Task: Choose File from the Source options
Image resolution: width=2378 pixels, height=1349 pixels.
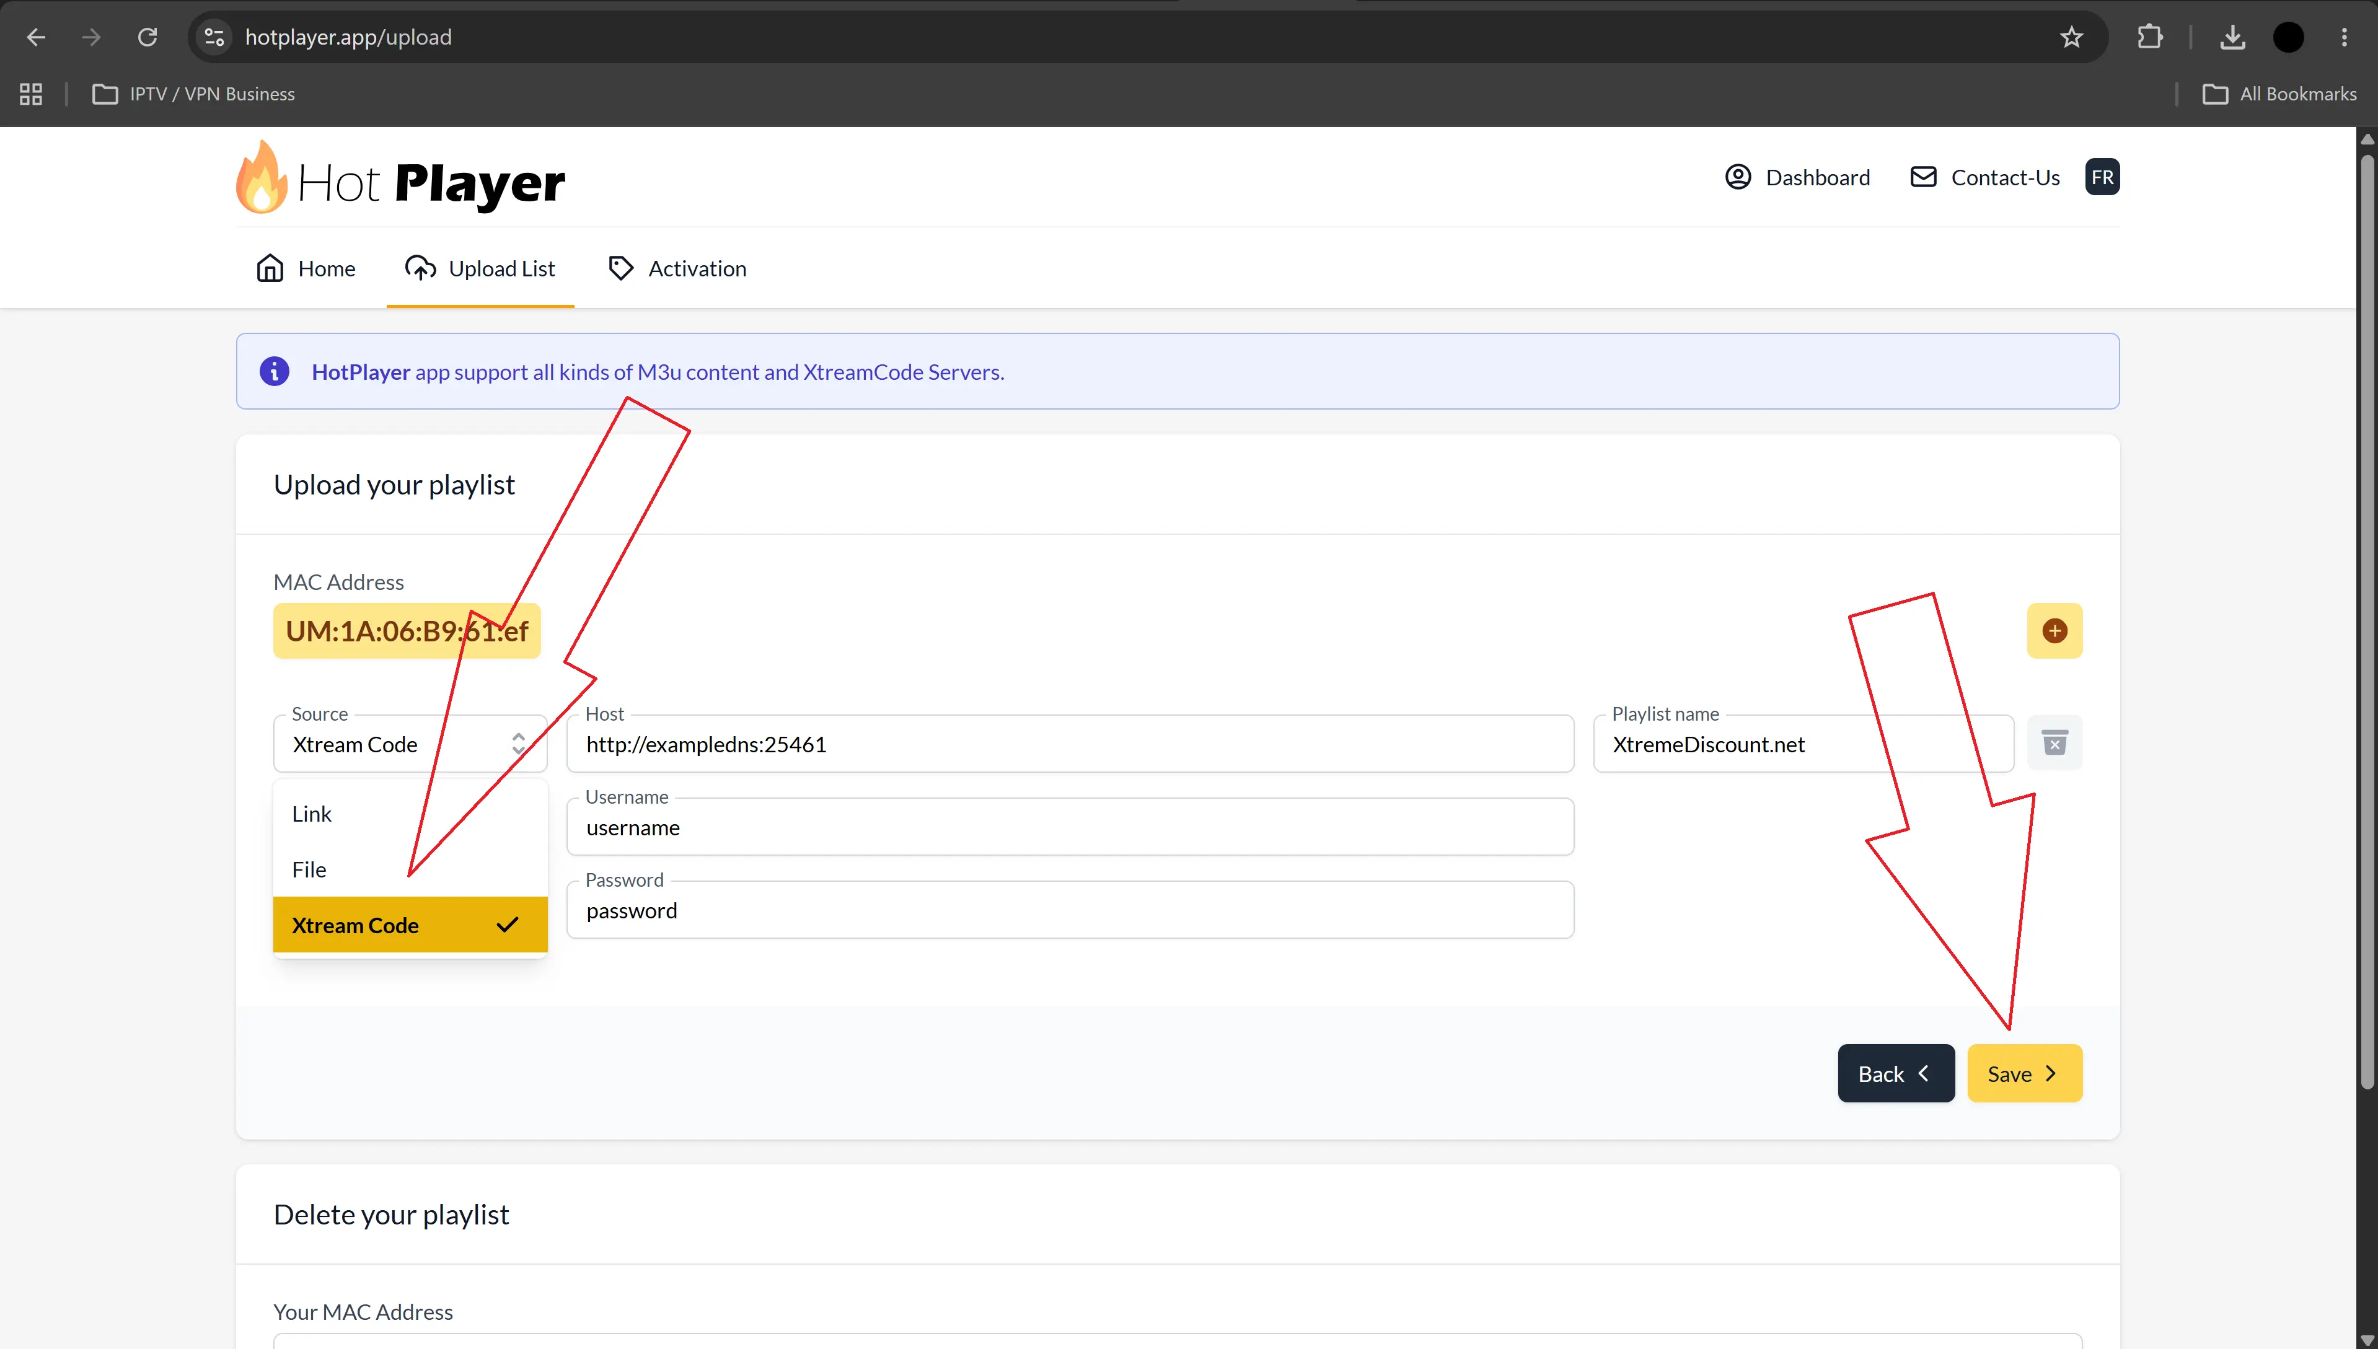Action: coord(410,869)
